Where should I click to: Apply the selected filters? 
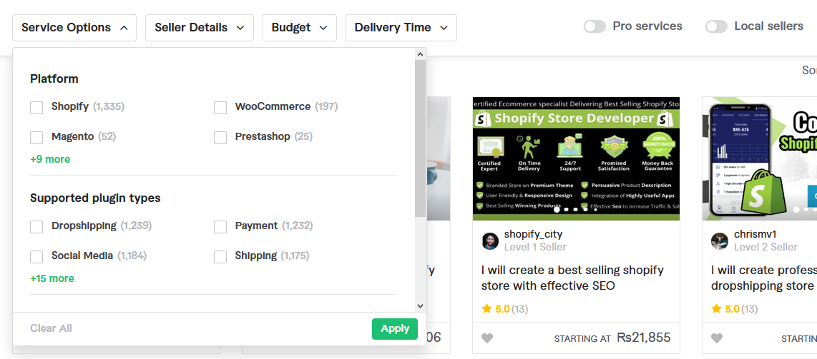click(395, 329)
